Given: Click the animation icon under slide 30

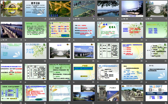Looking at the screenshot, I should (x=26, y=103).
